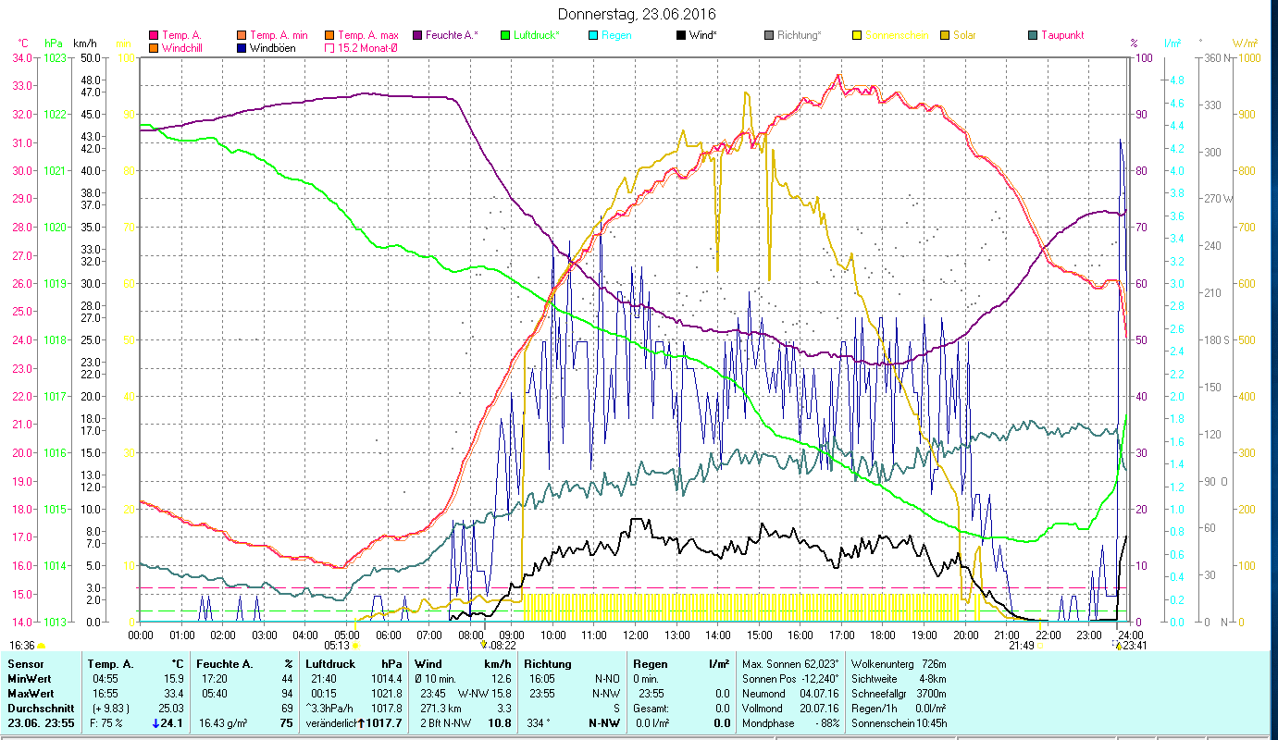This screenshot has width=1278, height=740.
Task: Click the Wolkenunterg. 726m entry
Action: (898, 664)
